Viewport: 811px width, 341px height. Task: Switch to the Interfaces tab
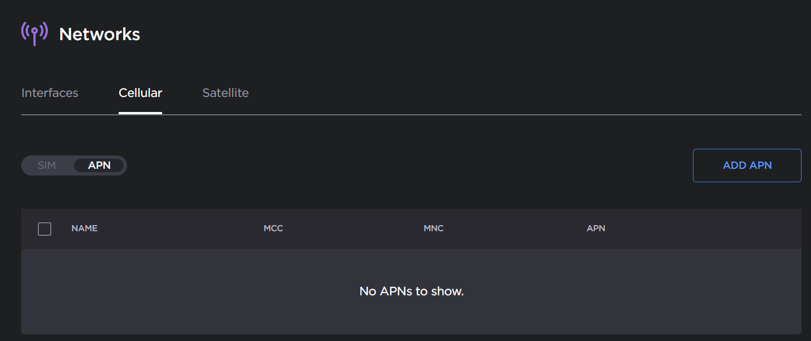[50, 93]
